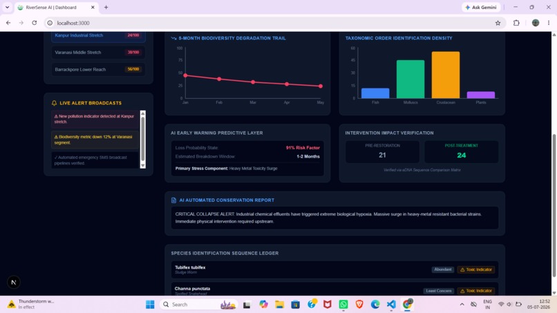The height and width of the screenshot is (313, 557).
Task: Select the Barrackpore Lower Reach entry
Action: [98, 69]
